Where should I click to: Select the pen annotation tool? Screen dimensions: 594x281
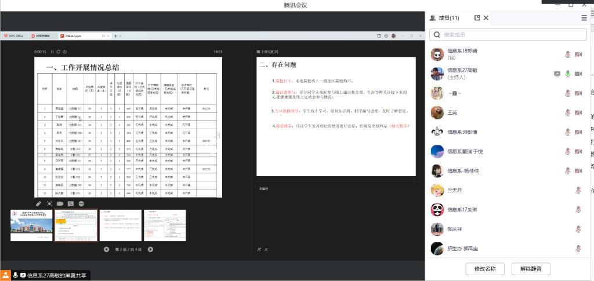pyautogui.click(x=38, y=204)
